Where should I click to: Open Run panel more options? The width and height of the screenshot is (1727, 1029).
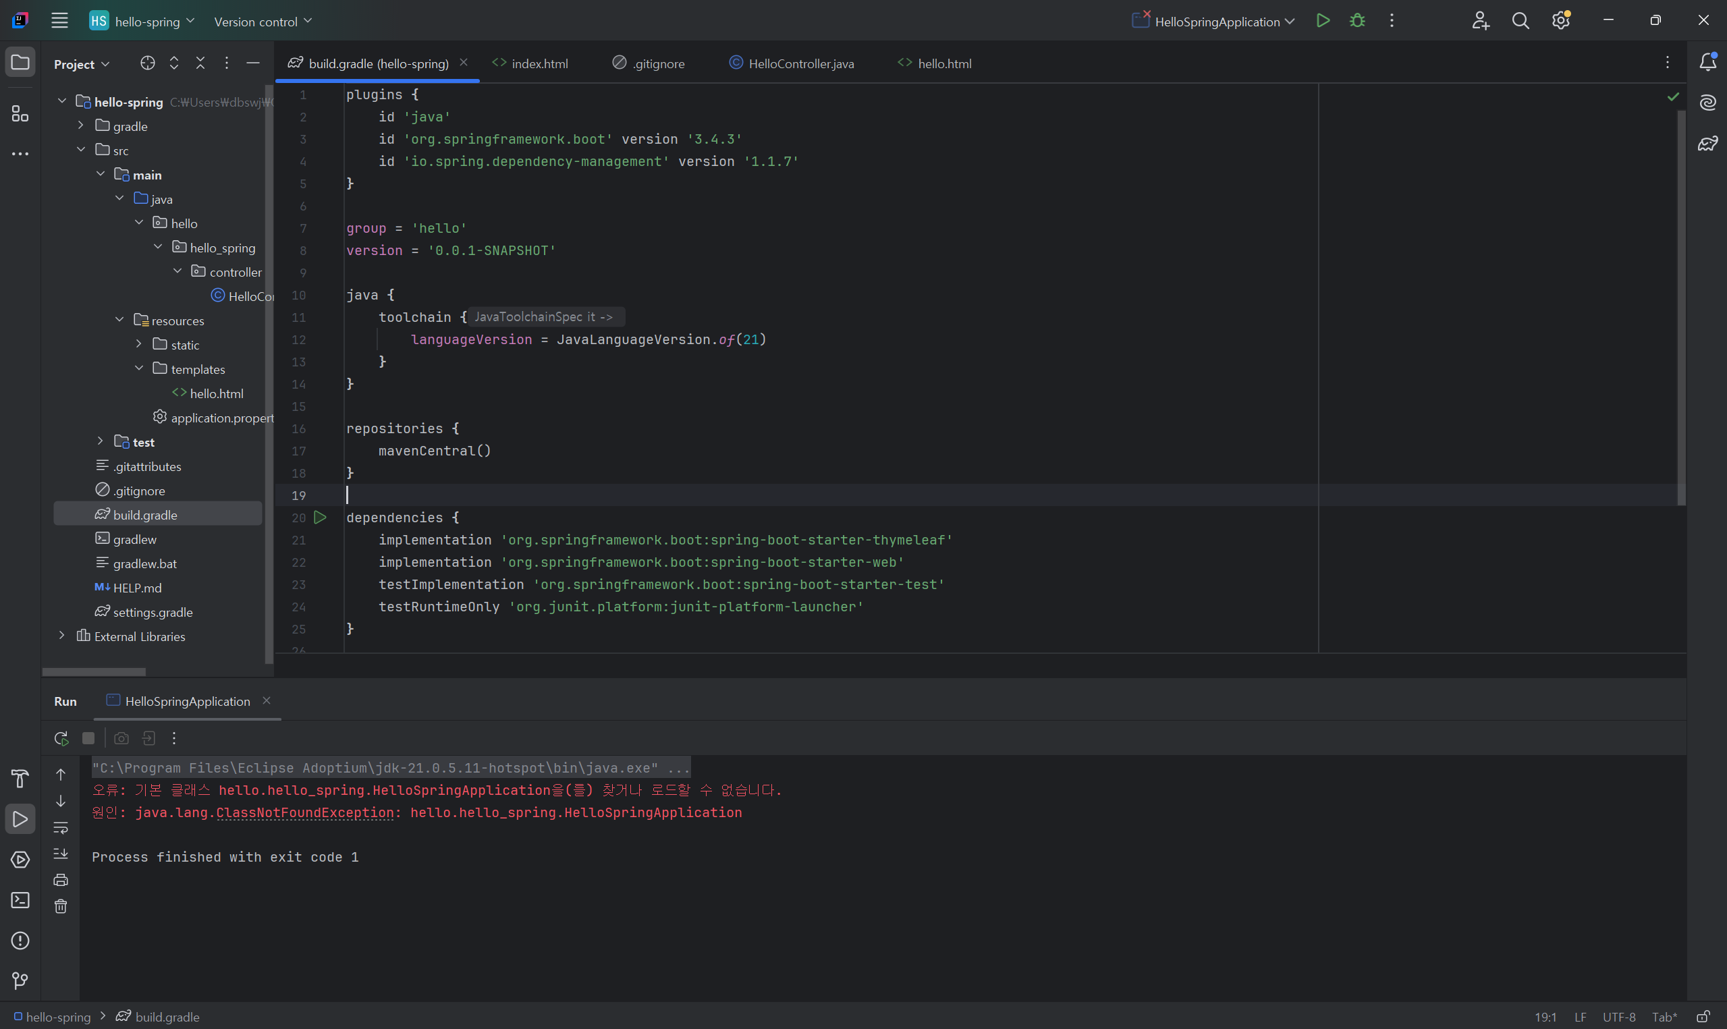[x=174, y=738]
